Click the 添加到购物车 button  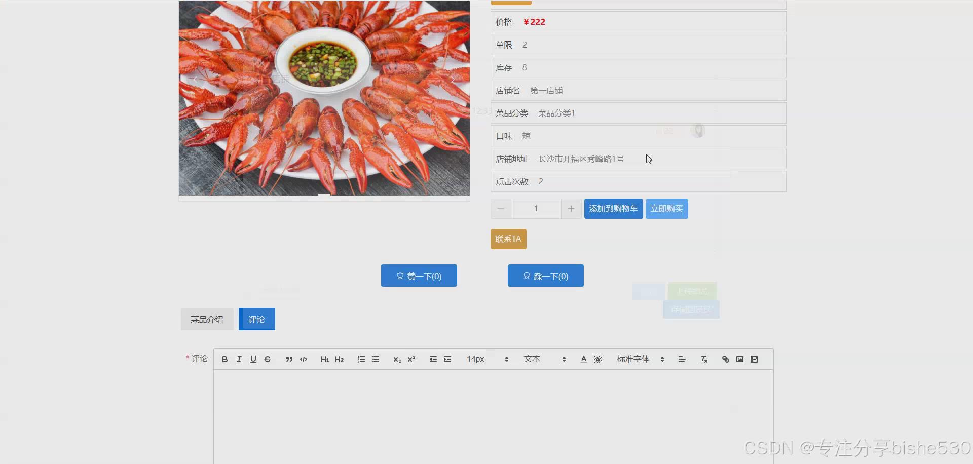tap(613, 208)
